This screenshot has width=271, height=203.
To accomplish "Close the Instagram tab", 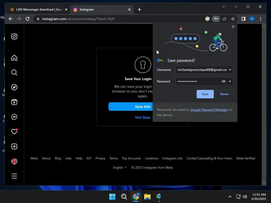I will coord(129,10).
